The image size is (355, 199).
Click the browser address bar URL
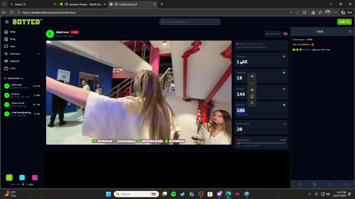[x=49, y=12]
